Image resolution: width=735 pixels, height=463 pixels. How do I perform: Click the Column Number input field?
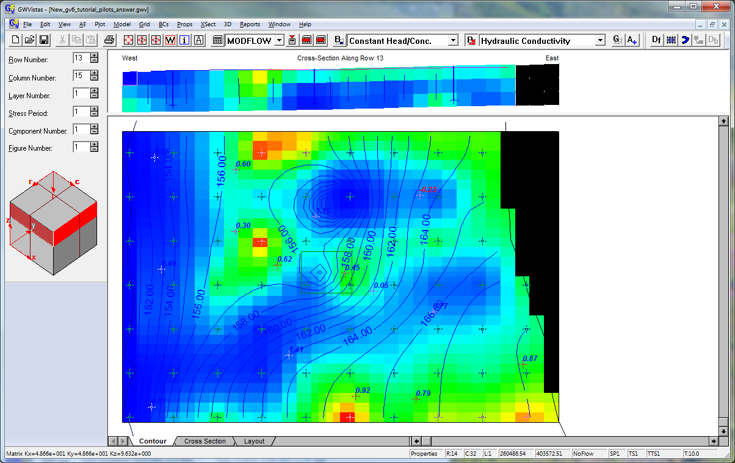(80, 76)
